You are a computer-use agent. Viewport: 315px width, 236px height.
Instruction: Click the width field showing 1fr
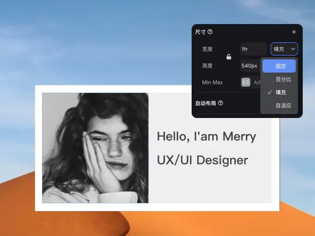click(253, 49)
